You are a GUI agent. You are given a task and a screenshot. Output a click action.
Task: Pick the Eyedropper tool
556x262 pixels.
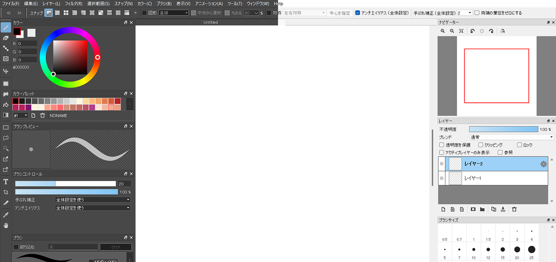[6, 215]
